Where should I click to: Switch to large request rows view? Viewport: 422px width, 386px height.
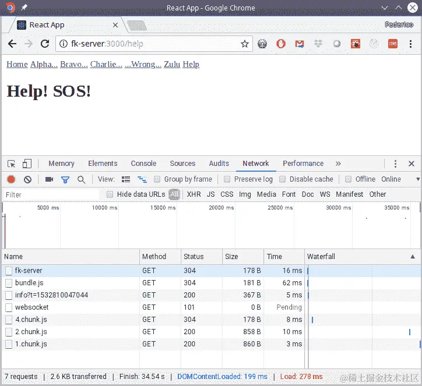126,179
